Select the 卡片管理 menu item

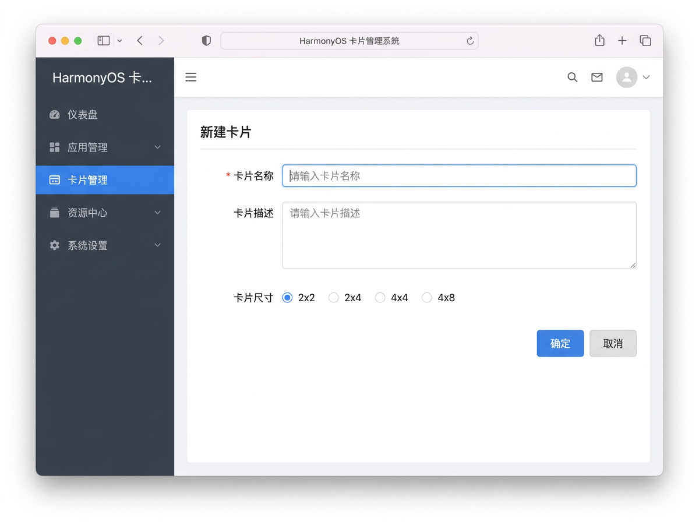click(x=105, y=180)
